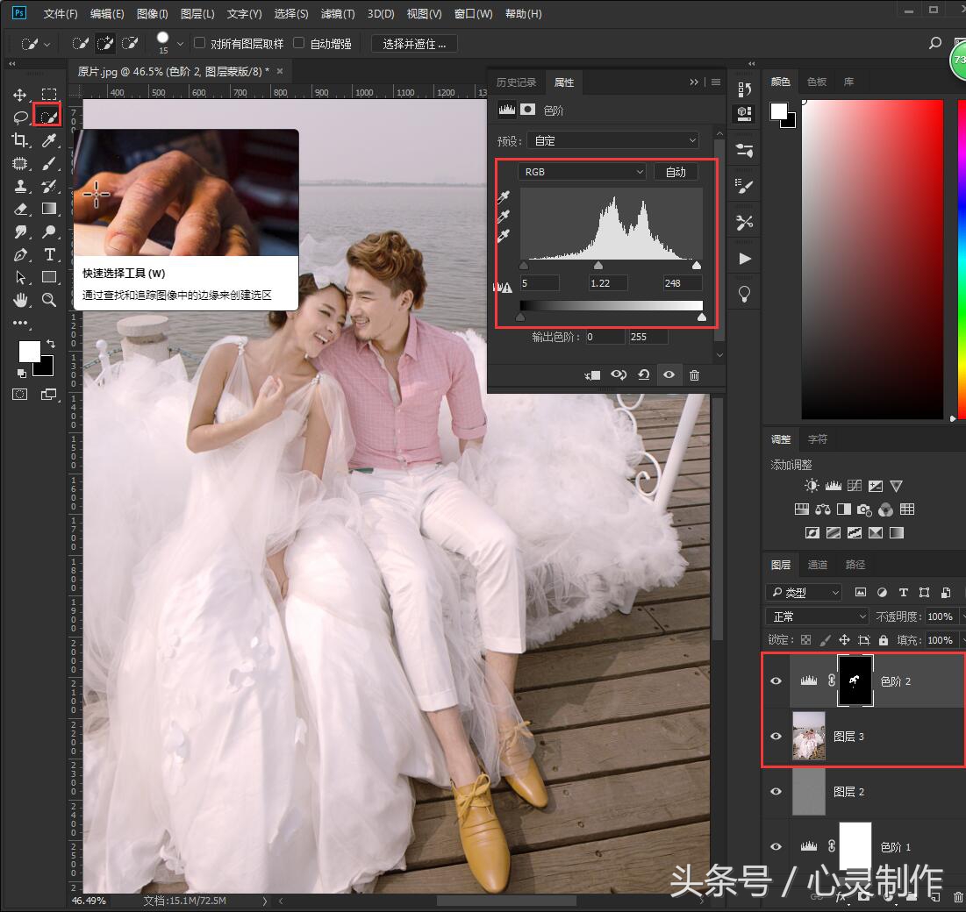Enable the 对所有图层取样 checkbox
This screenshot has width=966, height=912.
tap(199, 43)
